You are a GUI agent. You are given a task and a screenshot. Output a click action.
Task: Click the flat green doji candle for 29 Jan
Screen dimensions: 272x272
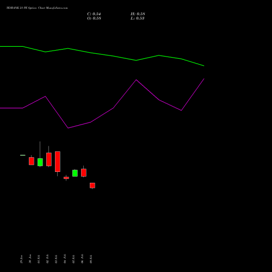tap(23, 155)
